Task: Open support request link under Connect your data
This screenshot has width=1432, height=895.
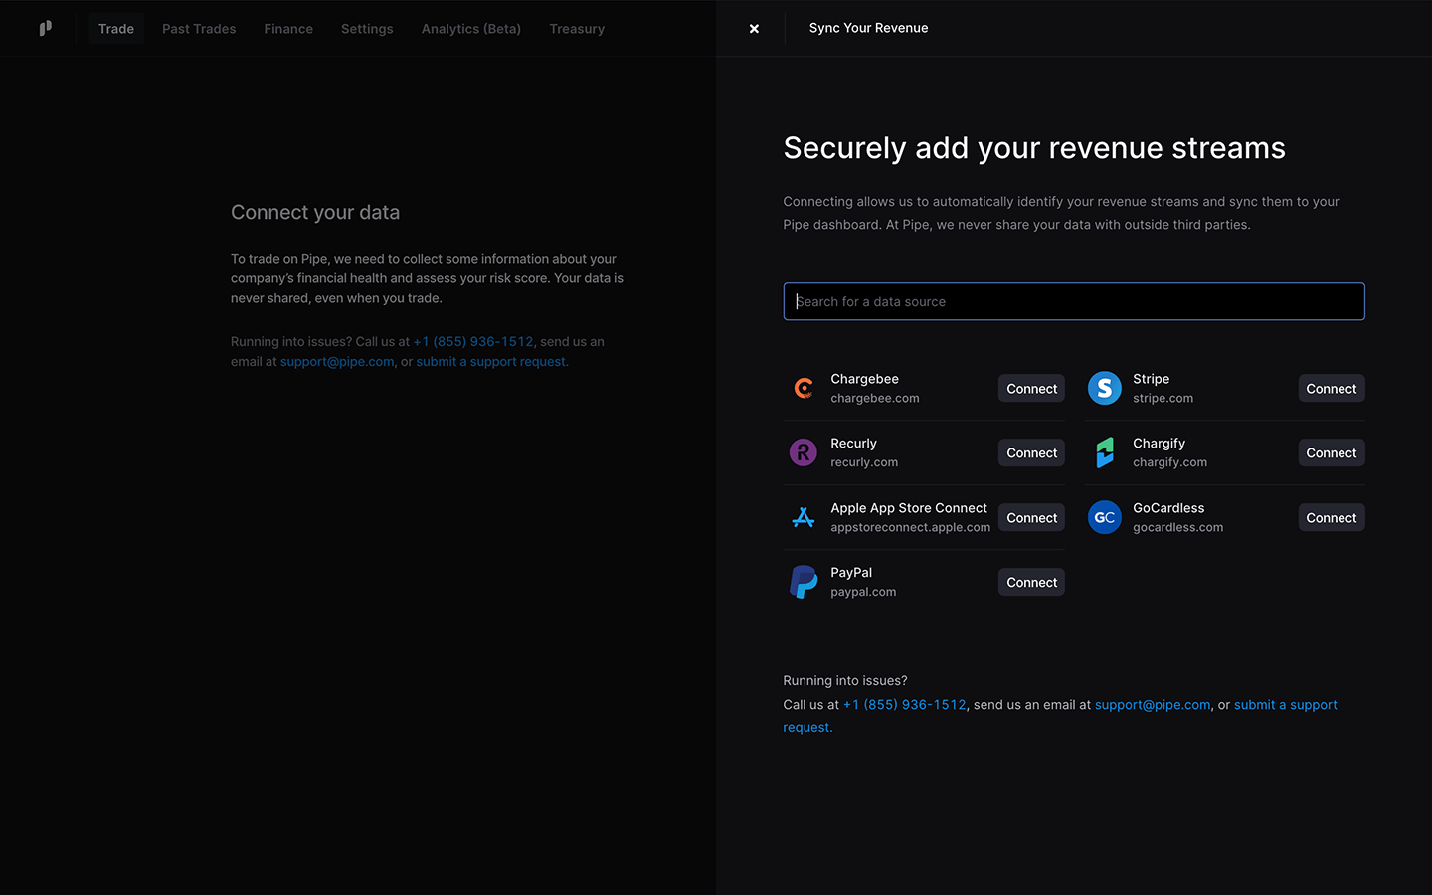Action: point(492,361)
